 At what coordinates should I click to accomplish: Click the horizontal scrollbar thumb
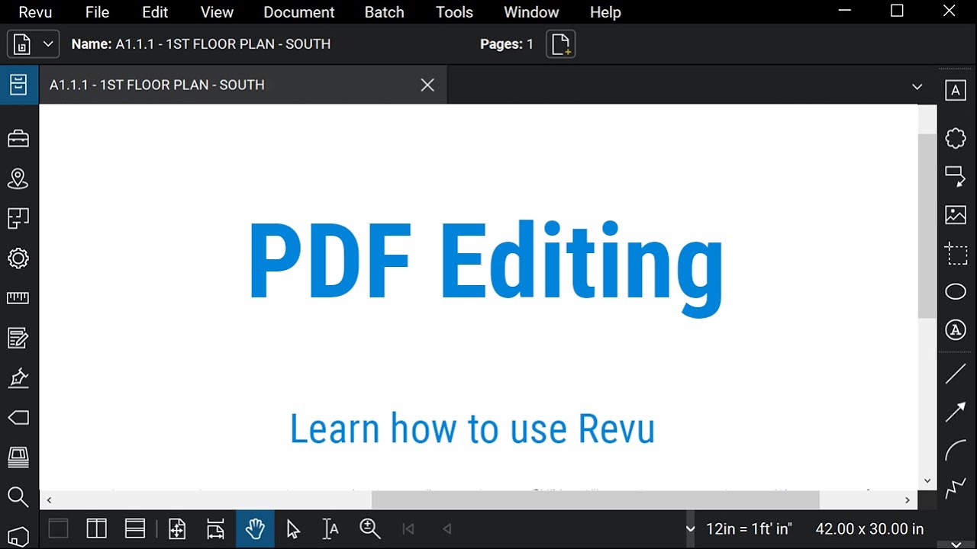point(595,500)
